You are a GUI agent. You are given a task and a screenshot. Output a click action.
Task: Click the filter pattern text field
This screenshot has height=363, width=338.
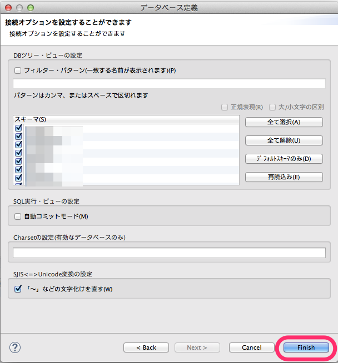click(x=169, y=83)
